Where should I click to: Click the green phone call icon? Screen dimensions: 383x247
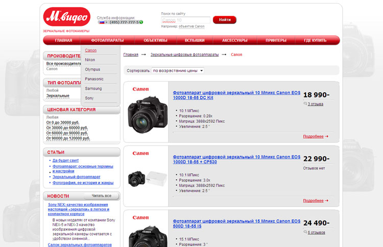141,22
